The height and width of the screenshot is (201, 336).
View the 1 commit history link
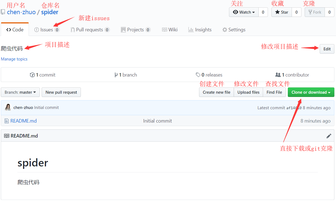click(x=43, y=75)
